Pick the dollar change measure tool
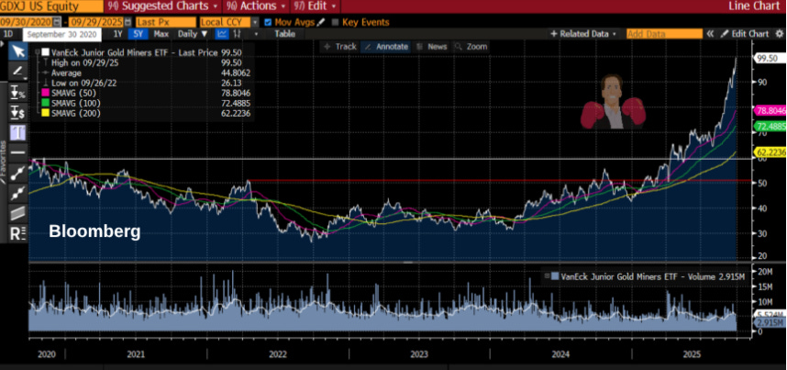Screen dimensions: 787x370 click(18, 112)
